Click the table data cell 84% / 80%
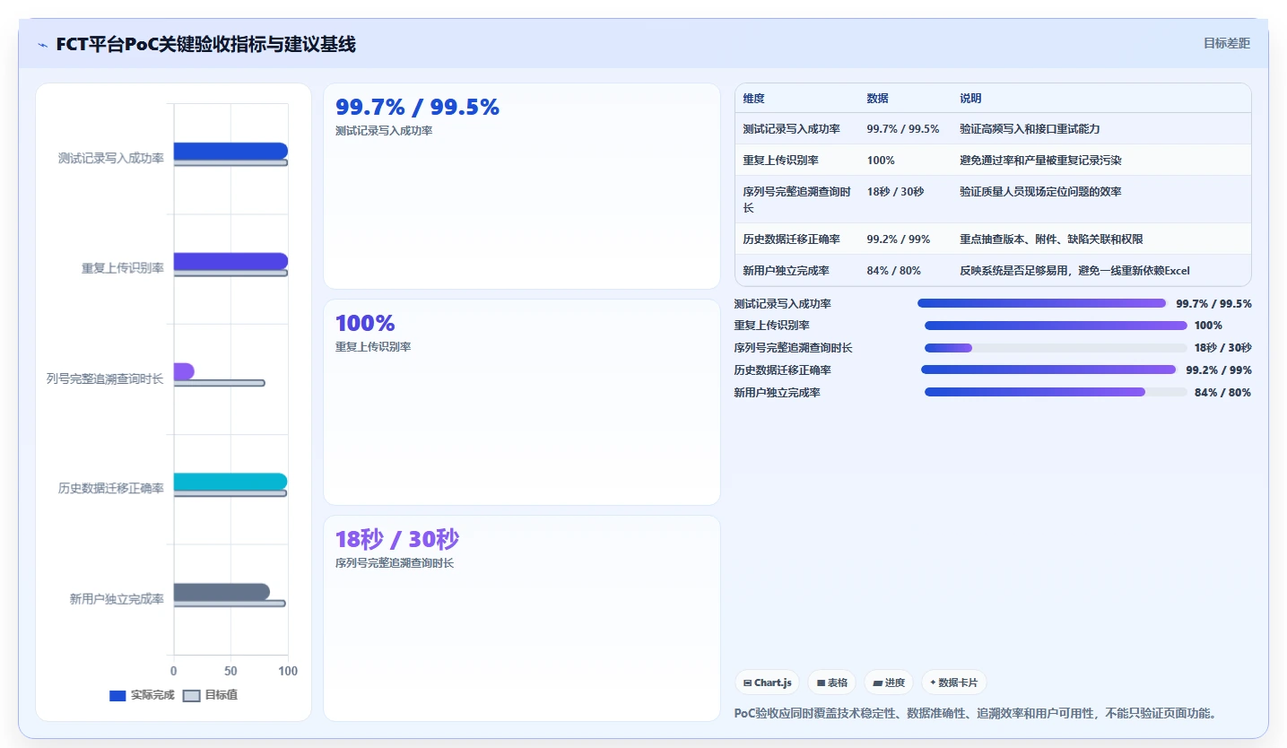1287x748 pixels. [894, 271]
